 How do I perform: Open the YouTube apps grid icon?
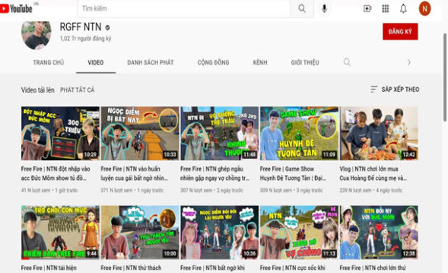pos(386,8)
